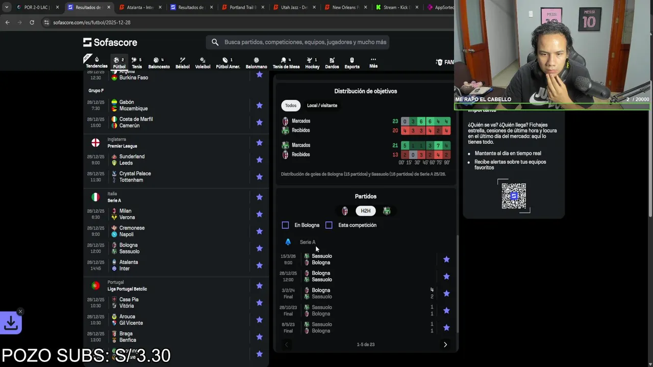The height and width of the screenshot is (367, 653).
Task: Click the QR code in the promo panel
Action: coord(514,196)
